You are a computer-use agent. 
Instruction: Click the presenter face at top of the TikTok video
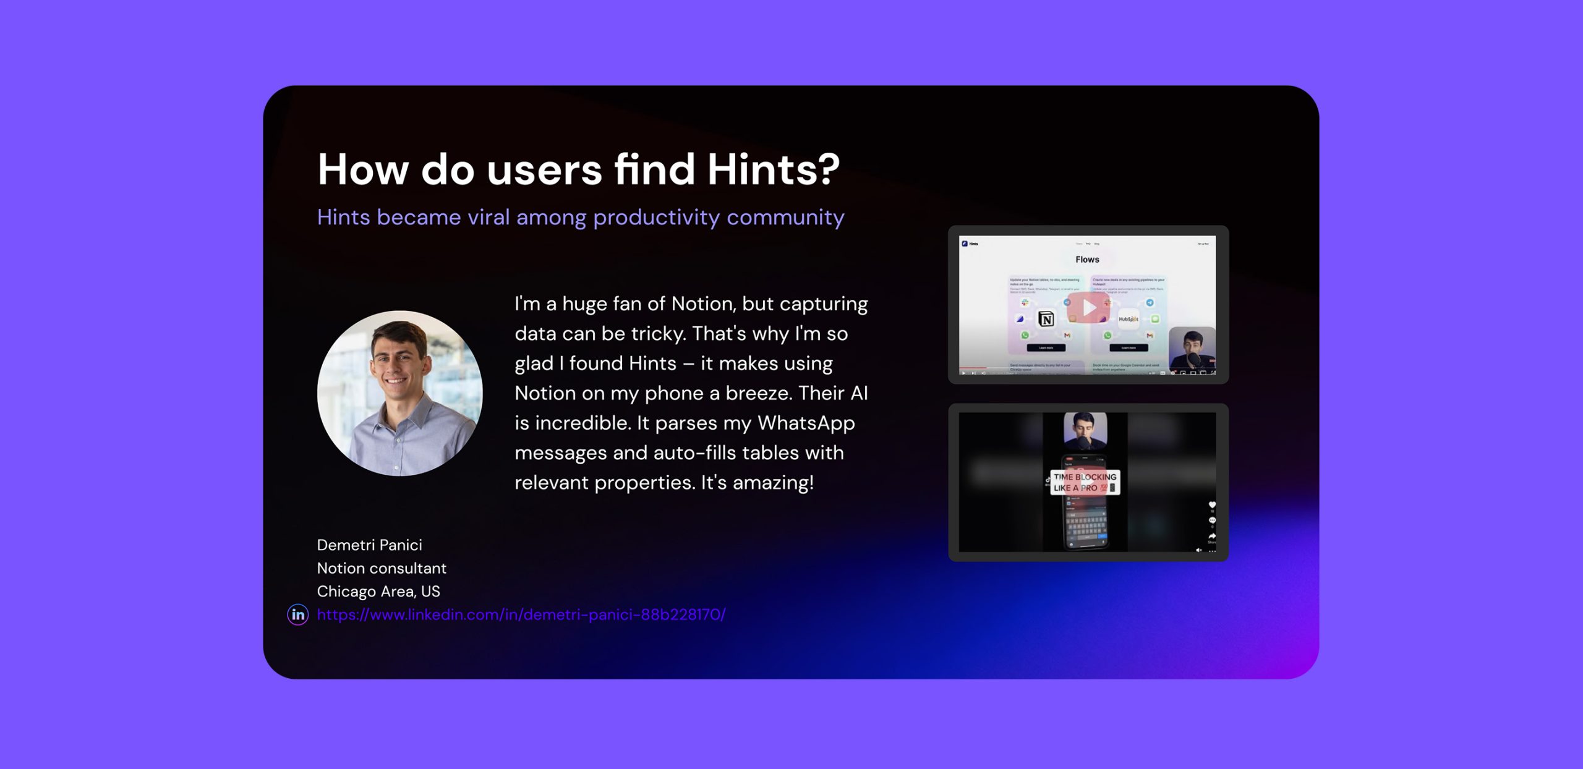click(1085, 431)
